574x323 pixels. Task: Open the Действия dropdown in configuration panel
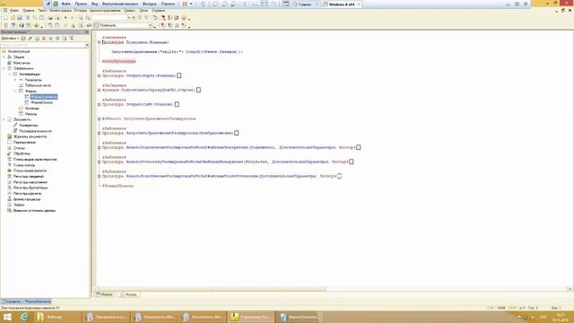point(10,38)
